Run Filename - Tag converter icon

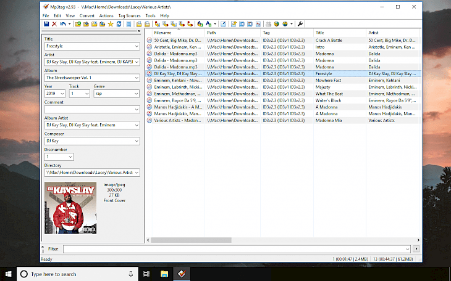tap(166, 24)
